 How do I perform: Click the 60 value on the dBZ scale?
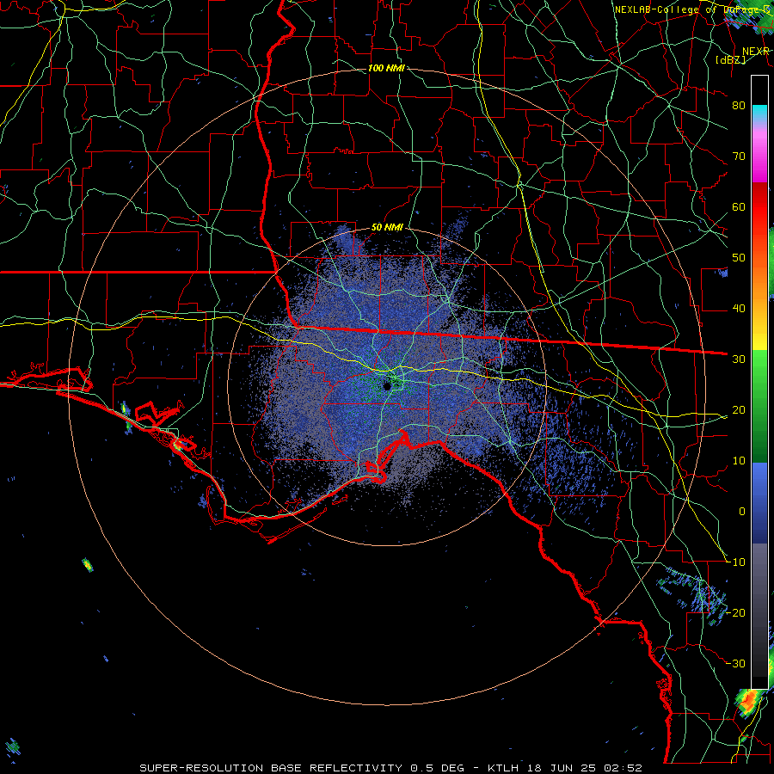point(739,206)
